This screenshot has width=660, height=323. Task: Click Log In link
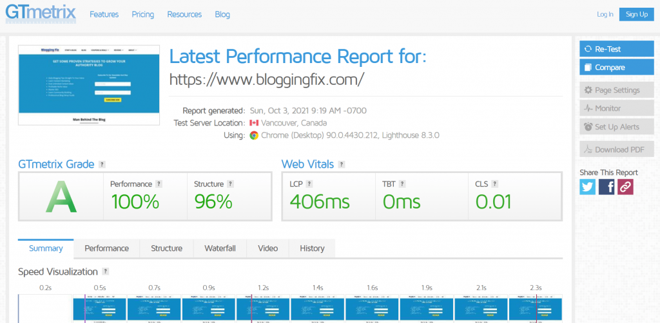(605, 14)
